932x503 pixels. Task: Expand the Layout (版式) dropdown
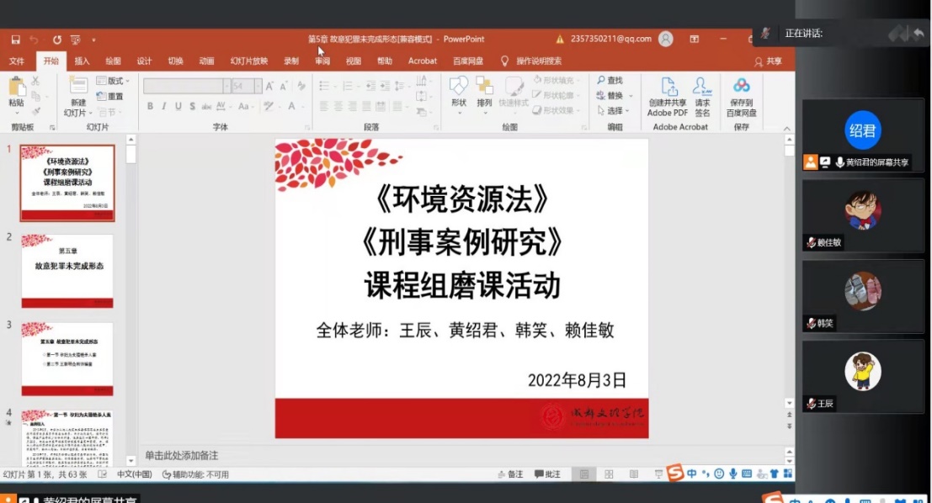click(x=110, y=81)
